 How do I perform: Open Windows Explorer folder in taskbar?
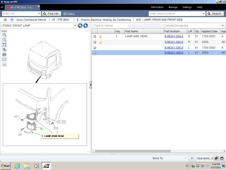(27, 166)
